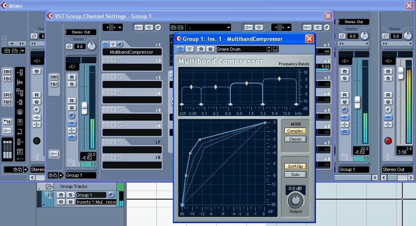This screenshot has height=226, width=416.
Task: Click the top compressor curve breakpoint at 0 dB
Action: 265,123
